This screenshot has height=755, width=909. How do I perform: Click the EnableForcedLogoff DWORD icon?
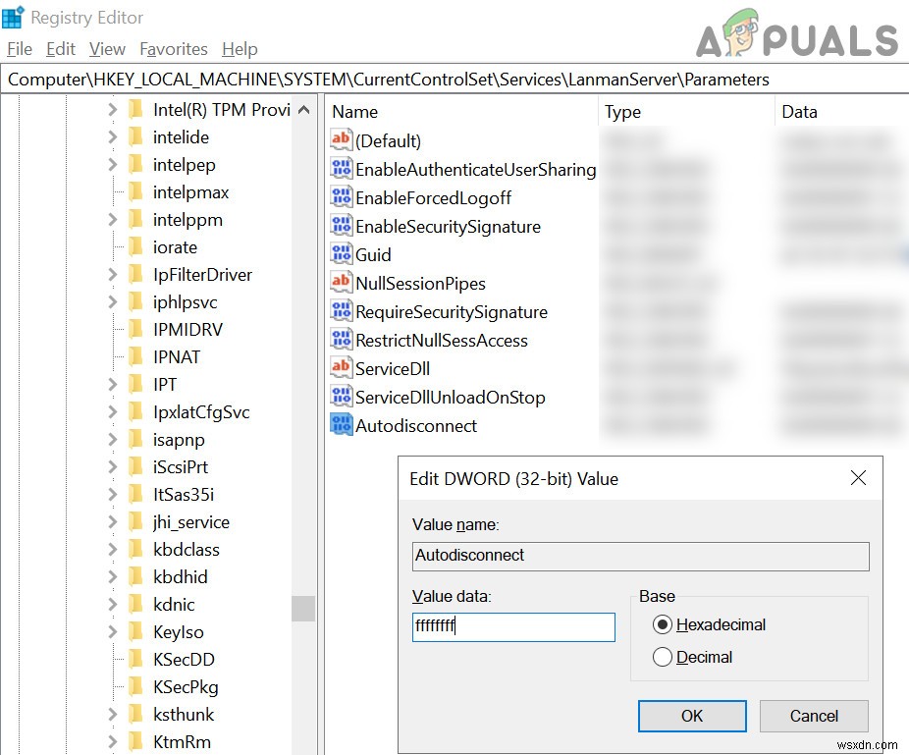[341, 197]
